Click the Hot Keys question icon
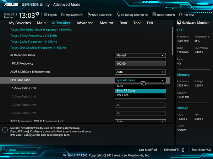The image size is (213, 159). [181, 14]
